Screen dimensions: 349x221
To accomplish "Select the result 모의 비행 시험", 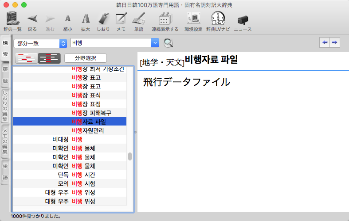I will pos(70,184).
